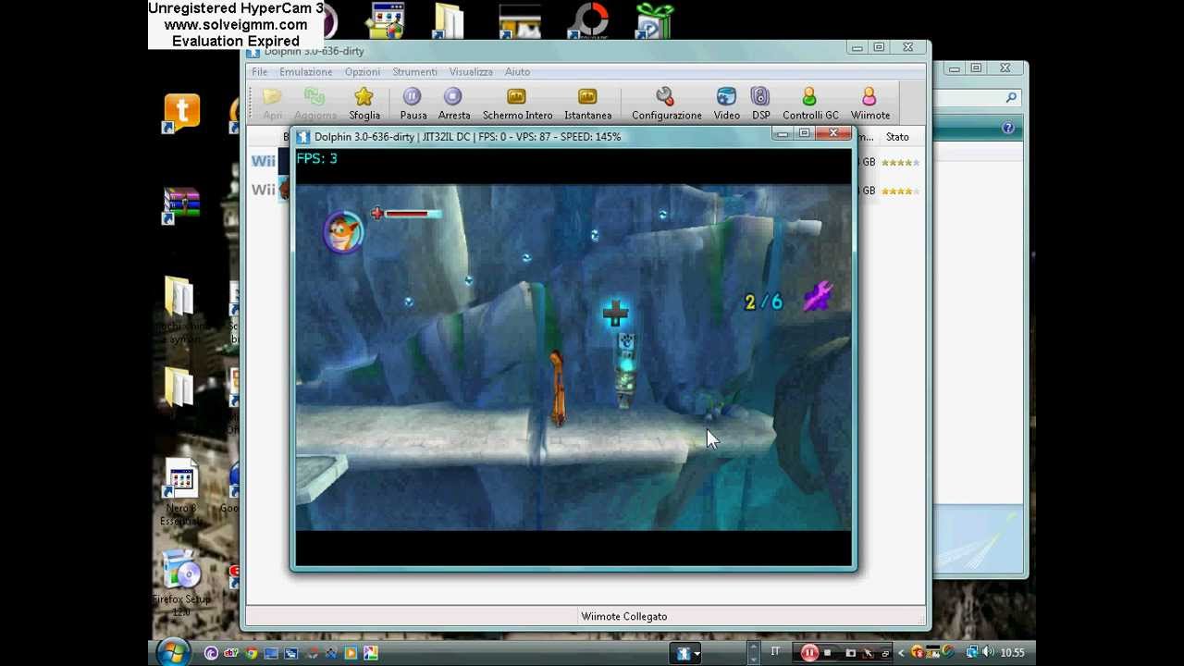Expand hidden tray icons with the arrow

click(x=901, y=653)
